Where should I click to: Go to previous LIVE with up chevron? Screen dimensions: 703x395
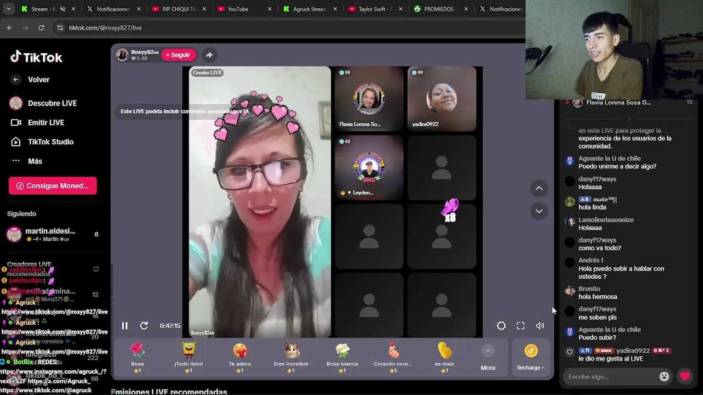click(x=539, y=188)
